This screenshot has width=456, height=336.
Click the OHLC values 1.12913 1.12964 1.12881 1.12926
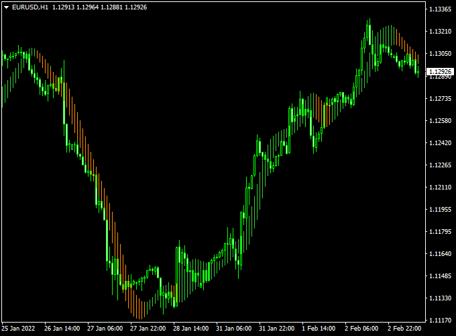(x=100, y=7)
